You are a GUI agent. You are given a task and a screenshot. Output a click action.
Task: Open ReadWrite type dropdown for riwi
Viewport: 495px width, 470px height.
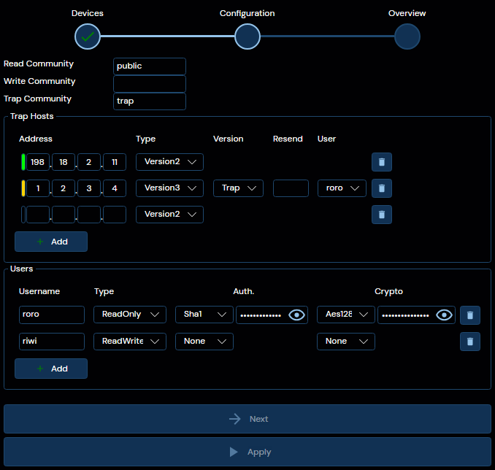[x=130, y=342]
